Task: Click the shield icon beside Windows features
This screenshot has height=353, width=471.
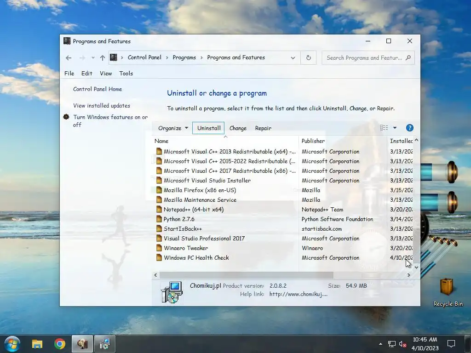Action: 66,117
